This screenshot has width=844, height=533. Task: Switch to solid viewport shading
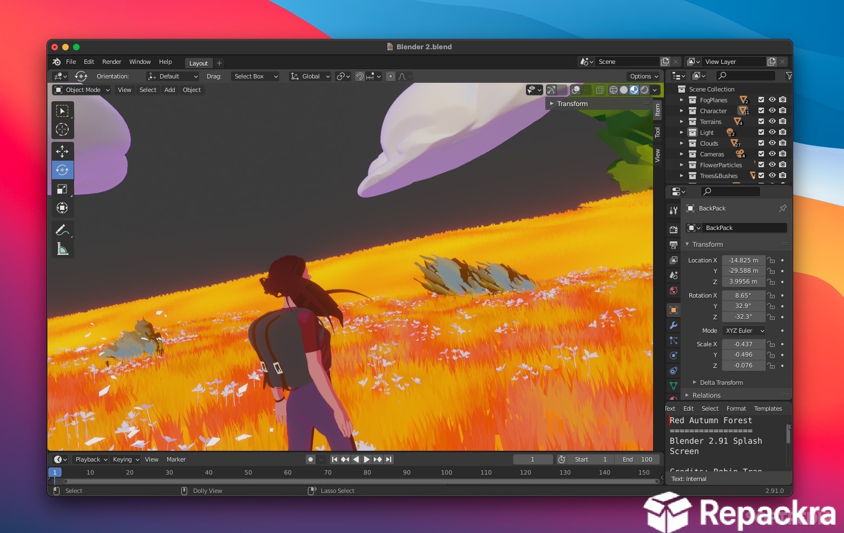(x=624, y=90)
